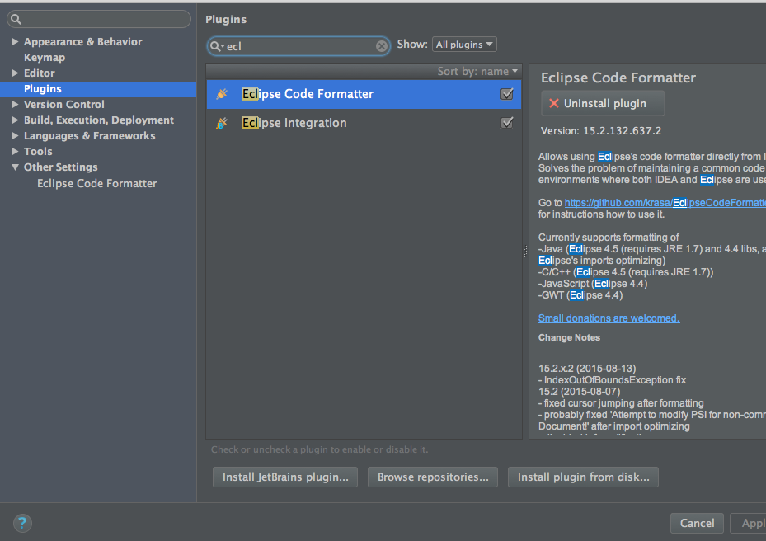Image resolution: width=766 pixels, height=541 pixels.
Task: Disable the Eclipse Code Formatter plugin checkbox
Action: tap(506, 93)
